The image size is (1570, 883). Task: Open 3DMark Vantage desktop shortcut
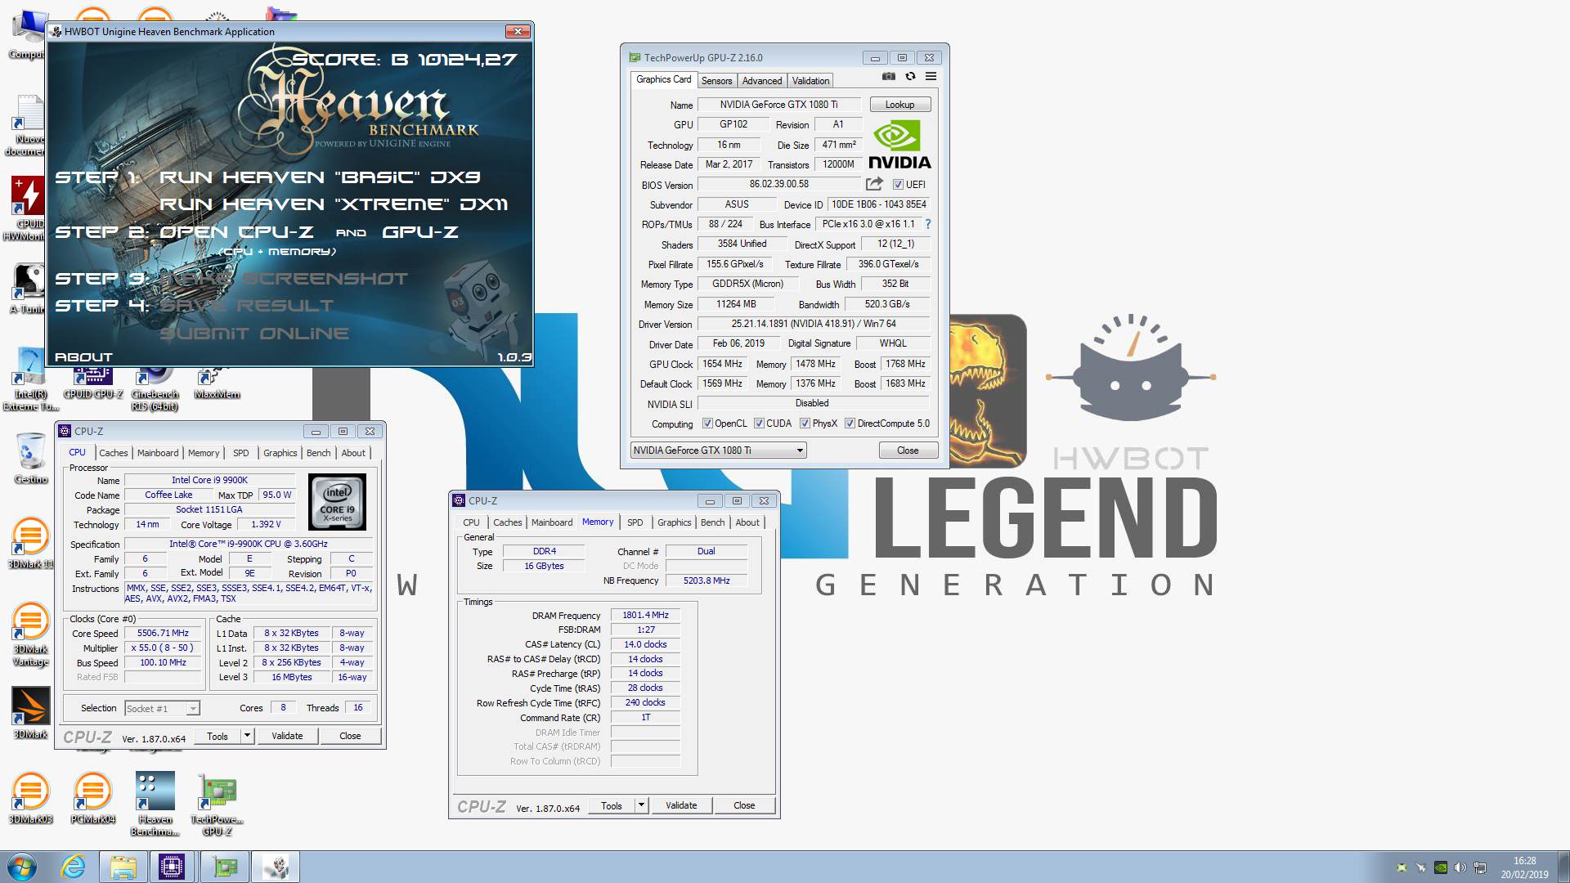tap(30, 635)
